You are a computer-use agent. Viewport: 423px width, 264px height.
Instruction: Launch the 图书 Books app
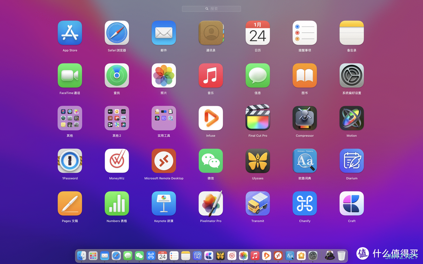[305, 75]
